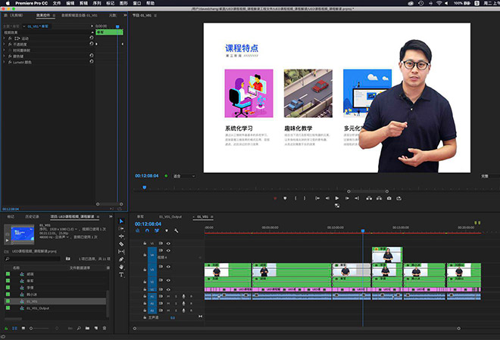Select the 01_V01_Output sequence in project list
Image resolution: width=500 pixels, height=340 pixels.
38,308
